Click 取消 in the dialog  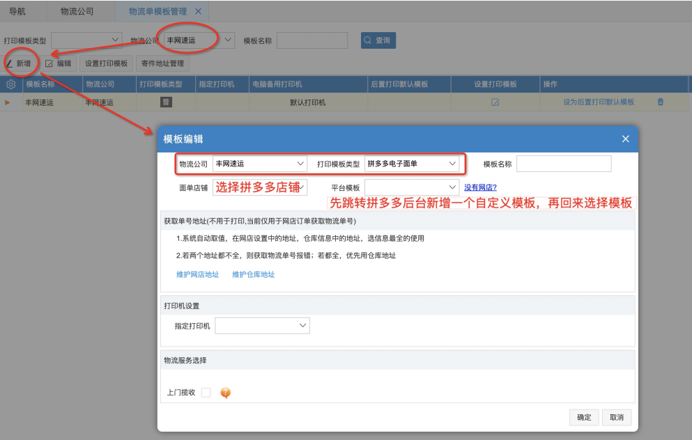[x=617, y=417]
